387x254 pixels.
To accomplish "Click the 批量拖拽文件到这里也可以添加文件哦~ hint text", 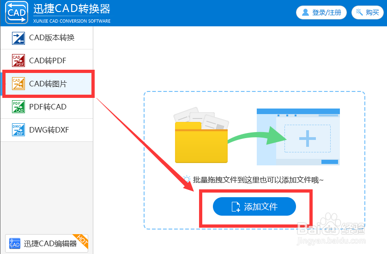I will 258,180.
